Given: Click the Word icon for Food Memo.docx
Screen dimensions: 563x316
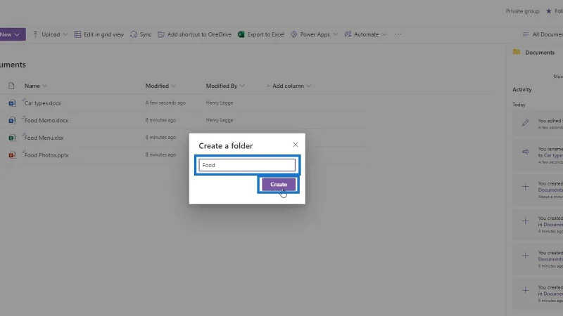Looking at the screenshot, I should [x=12, y=120].
